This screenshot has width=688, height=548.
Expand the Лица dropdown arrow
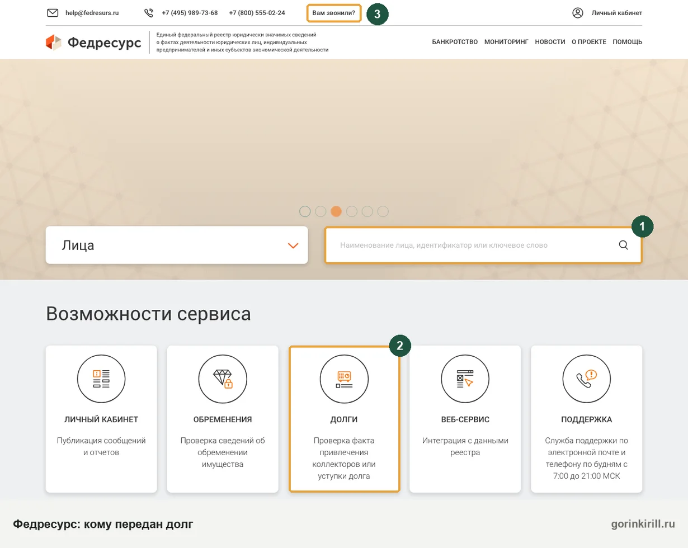(x=293, y=245)
